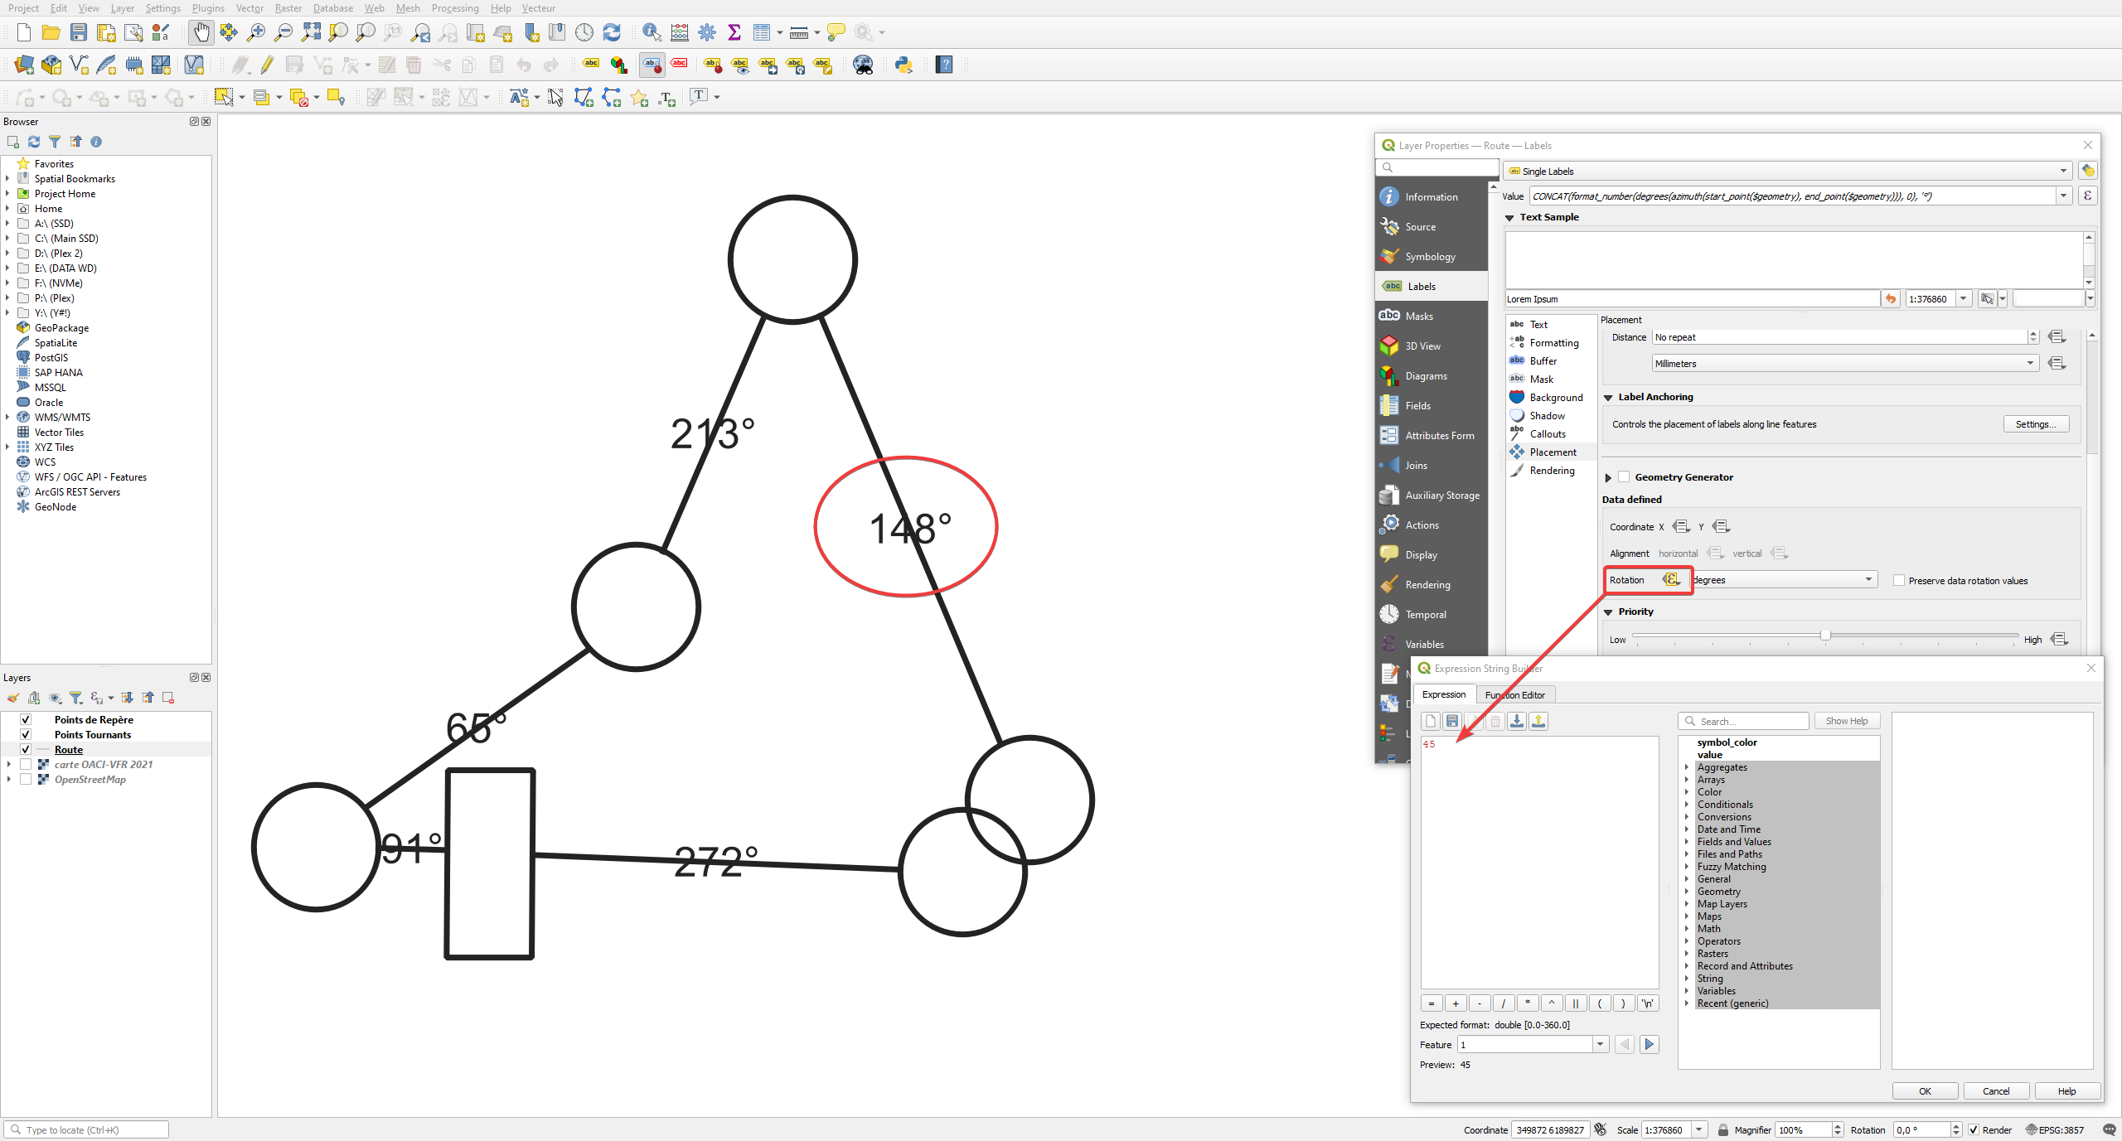Select the Pan Map hand tool

201,32
